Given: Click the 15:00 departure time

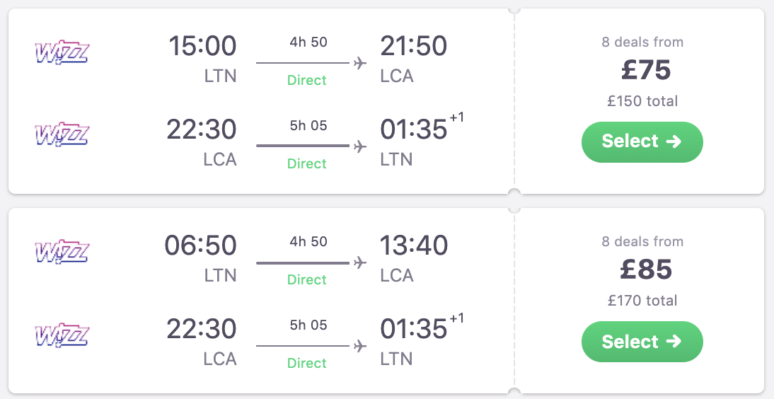Looking at the screenshot, I should click(202, 47).
